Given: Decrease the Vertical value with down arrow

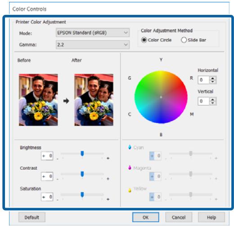Looking at the screenshot, I should (212, 103).
